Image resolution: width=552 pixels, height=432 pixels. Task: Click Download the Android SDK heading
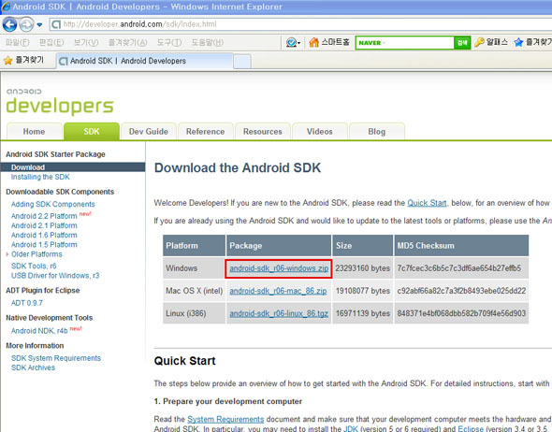pyautogui.click(x=238, y=167)
